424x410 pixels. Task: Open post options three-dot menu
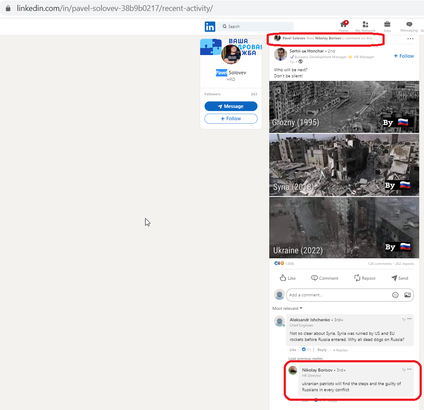point(410,38)
